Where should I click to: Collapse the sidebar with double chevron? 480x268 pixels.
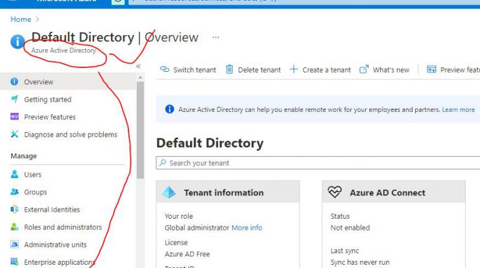[x=138, y=66]
